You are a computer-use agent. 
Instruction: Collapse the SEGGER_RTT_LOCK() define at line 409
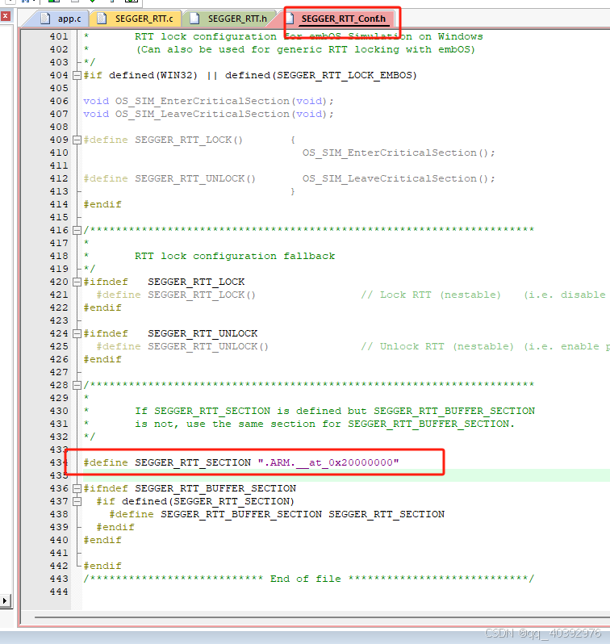pos(77,140)
